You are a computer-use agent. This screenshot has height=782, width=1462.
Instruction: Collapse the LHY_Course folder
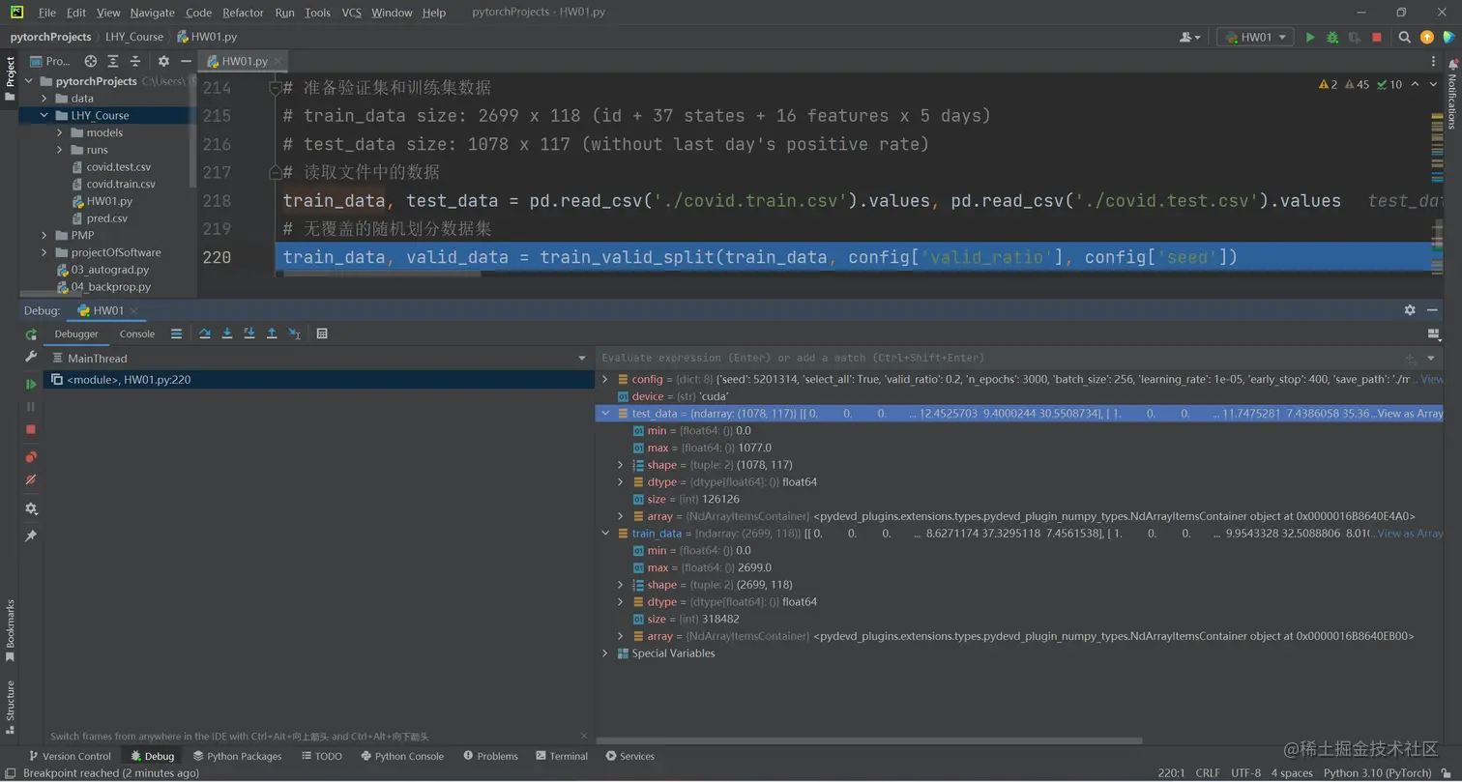pos(44,116)
